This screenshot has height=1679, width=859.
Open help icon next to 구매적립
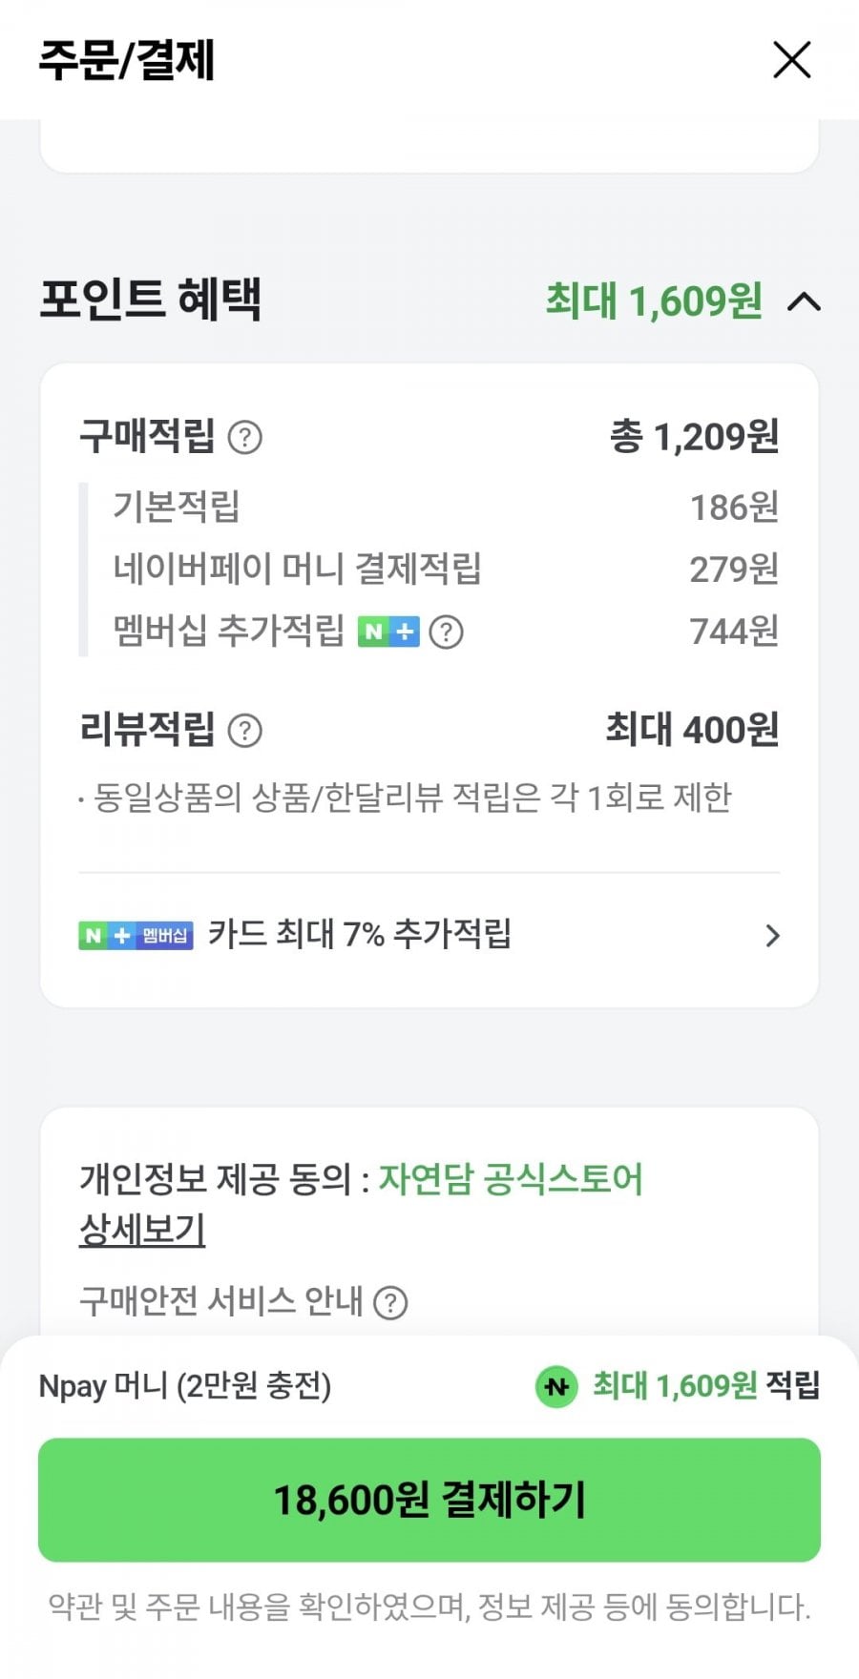tap(245, 438)
